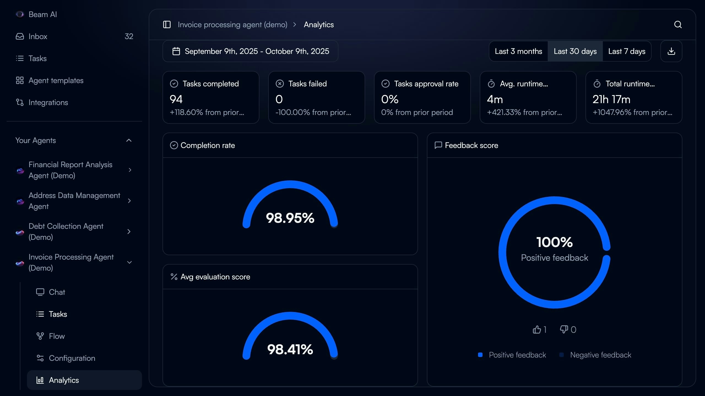This screenshot has width=705, height=396.
Task: Open the date range picker
Action: pyautogui.click(x=250, y=51)
